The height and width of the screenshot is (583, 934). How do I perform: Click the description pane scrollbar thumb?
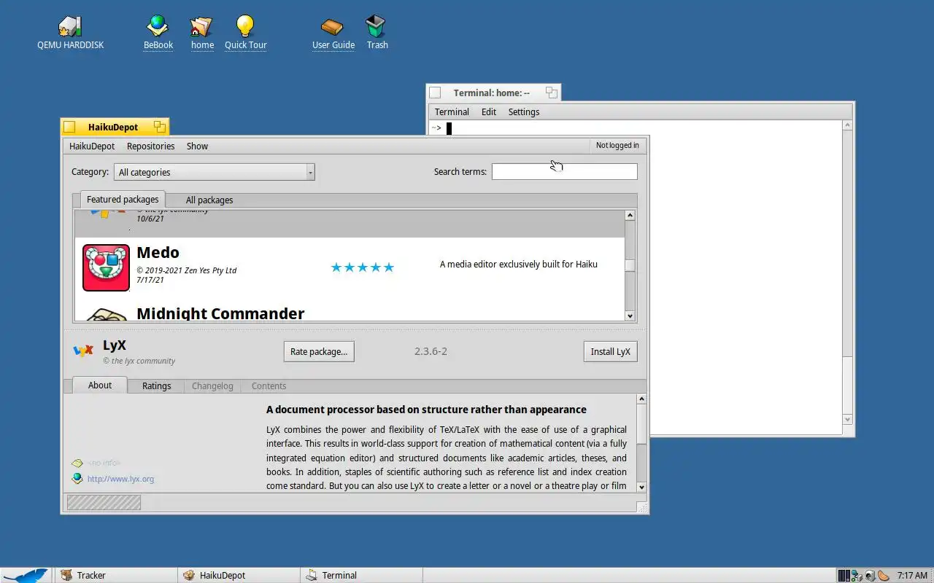(x=641, y=423)
